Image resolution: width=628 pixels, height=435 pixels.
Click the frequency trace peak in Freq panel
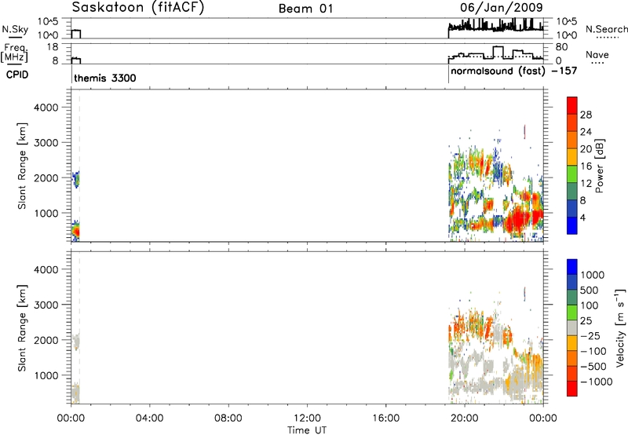tap(498, 47)
